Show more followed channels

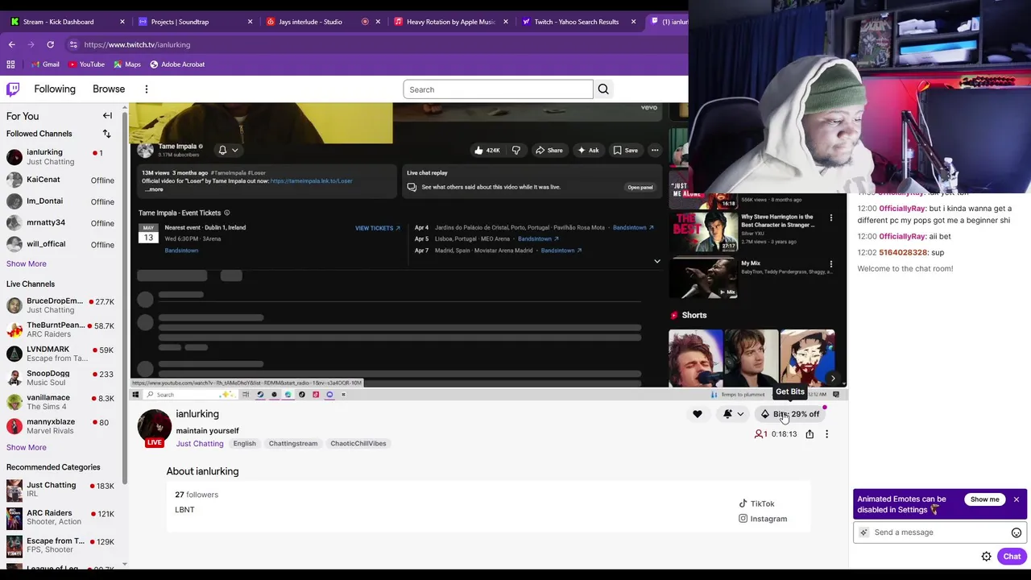coord(27,263)
